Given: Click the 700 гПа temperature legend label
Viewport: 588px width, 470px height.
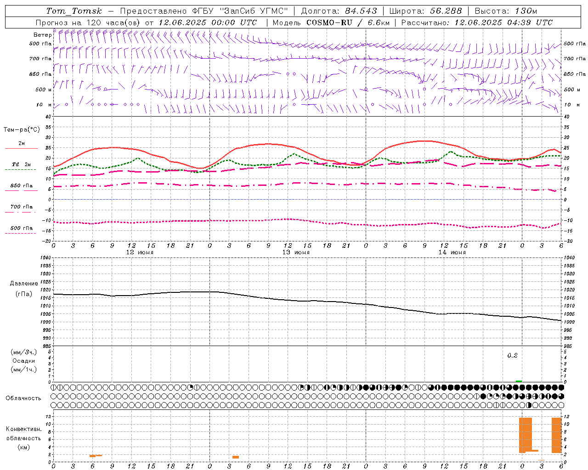Looking at the screenshot, I should pyautogui.click(x=22, y=207).
